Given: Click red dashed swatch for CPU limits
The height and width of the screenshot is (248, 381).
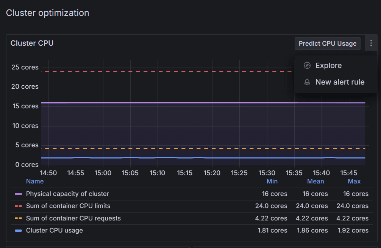Looking at the screenshot, I should [18, 206].
